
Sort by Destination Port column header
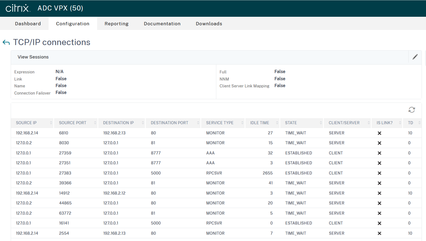169,123
